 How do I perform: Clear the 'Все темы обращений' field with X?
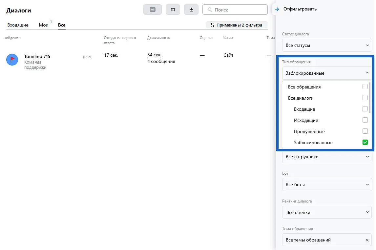[x=367, y=240]
